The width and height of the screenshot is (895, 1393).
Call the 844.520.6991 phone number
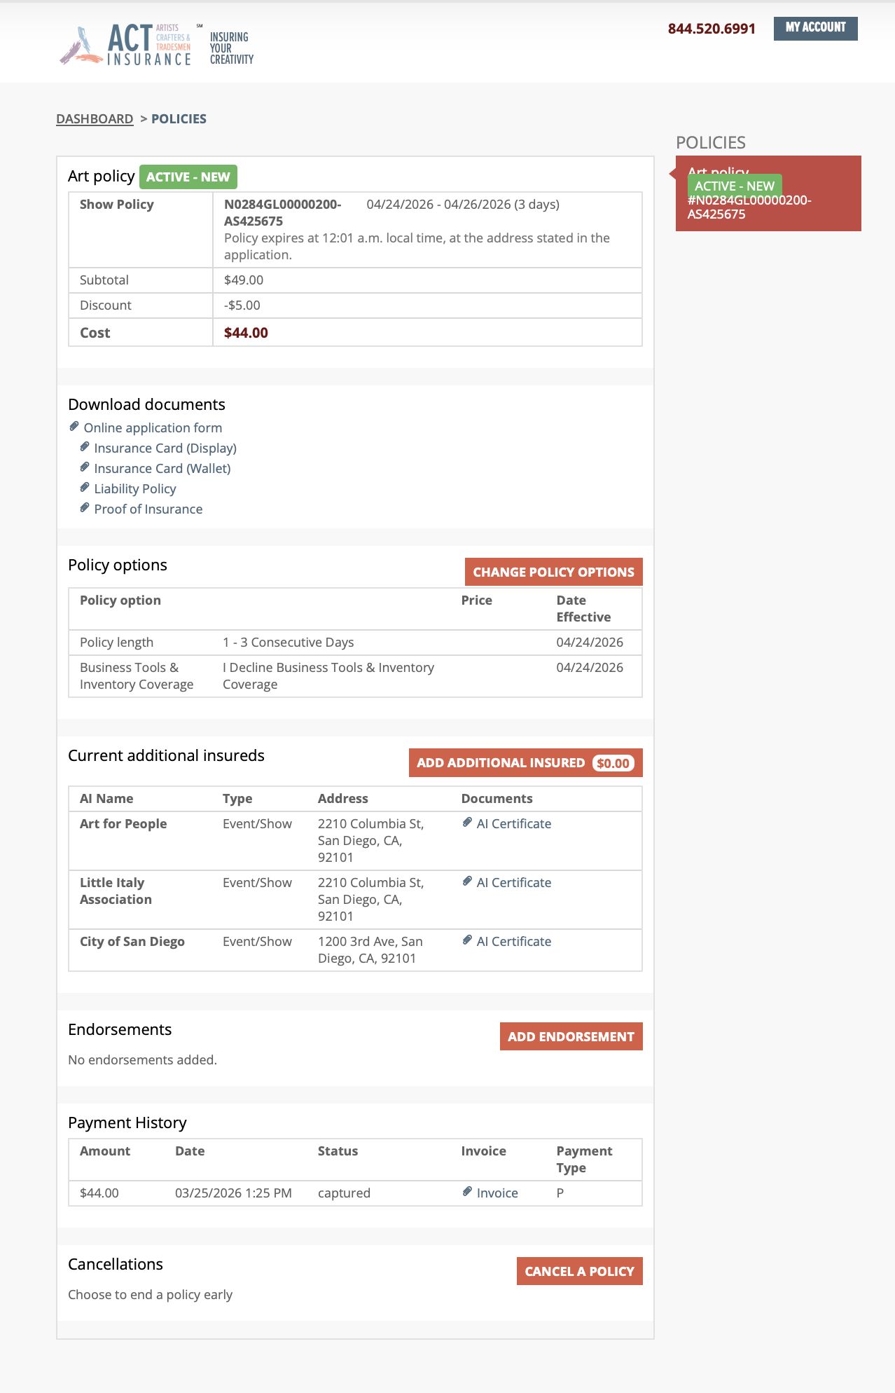pos(712,29)
